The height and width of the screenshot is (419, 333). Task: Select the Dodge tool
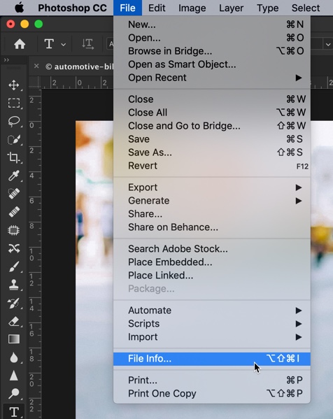click(x=13, y=393)
